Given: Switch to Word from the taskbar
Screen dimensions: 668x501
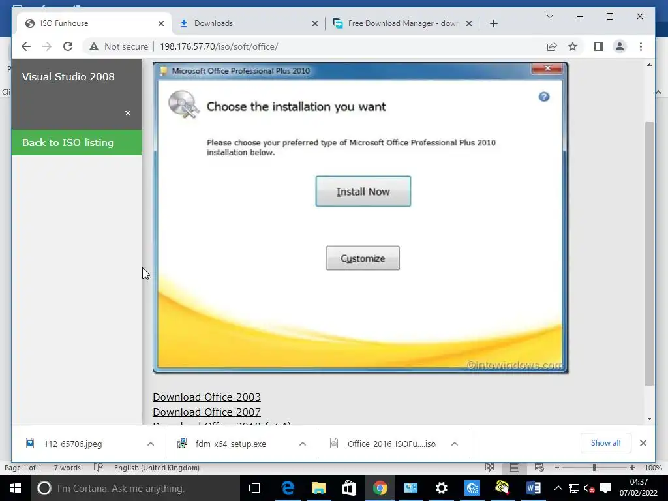Looking at the screenshot, I should click(x=533, y=488).
